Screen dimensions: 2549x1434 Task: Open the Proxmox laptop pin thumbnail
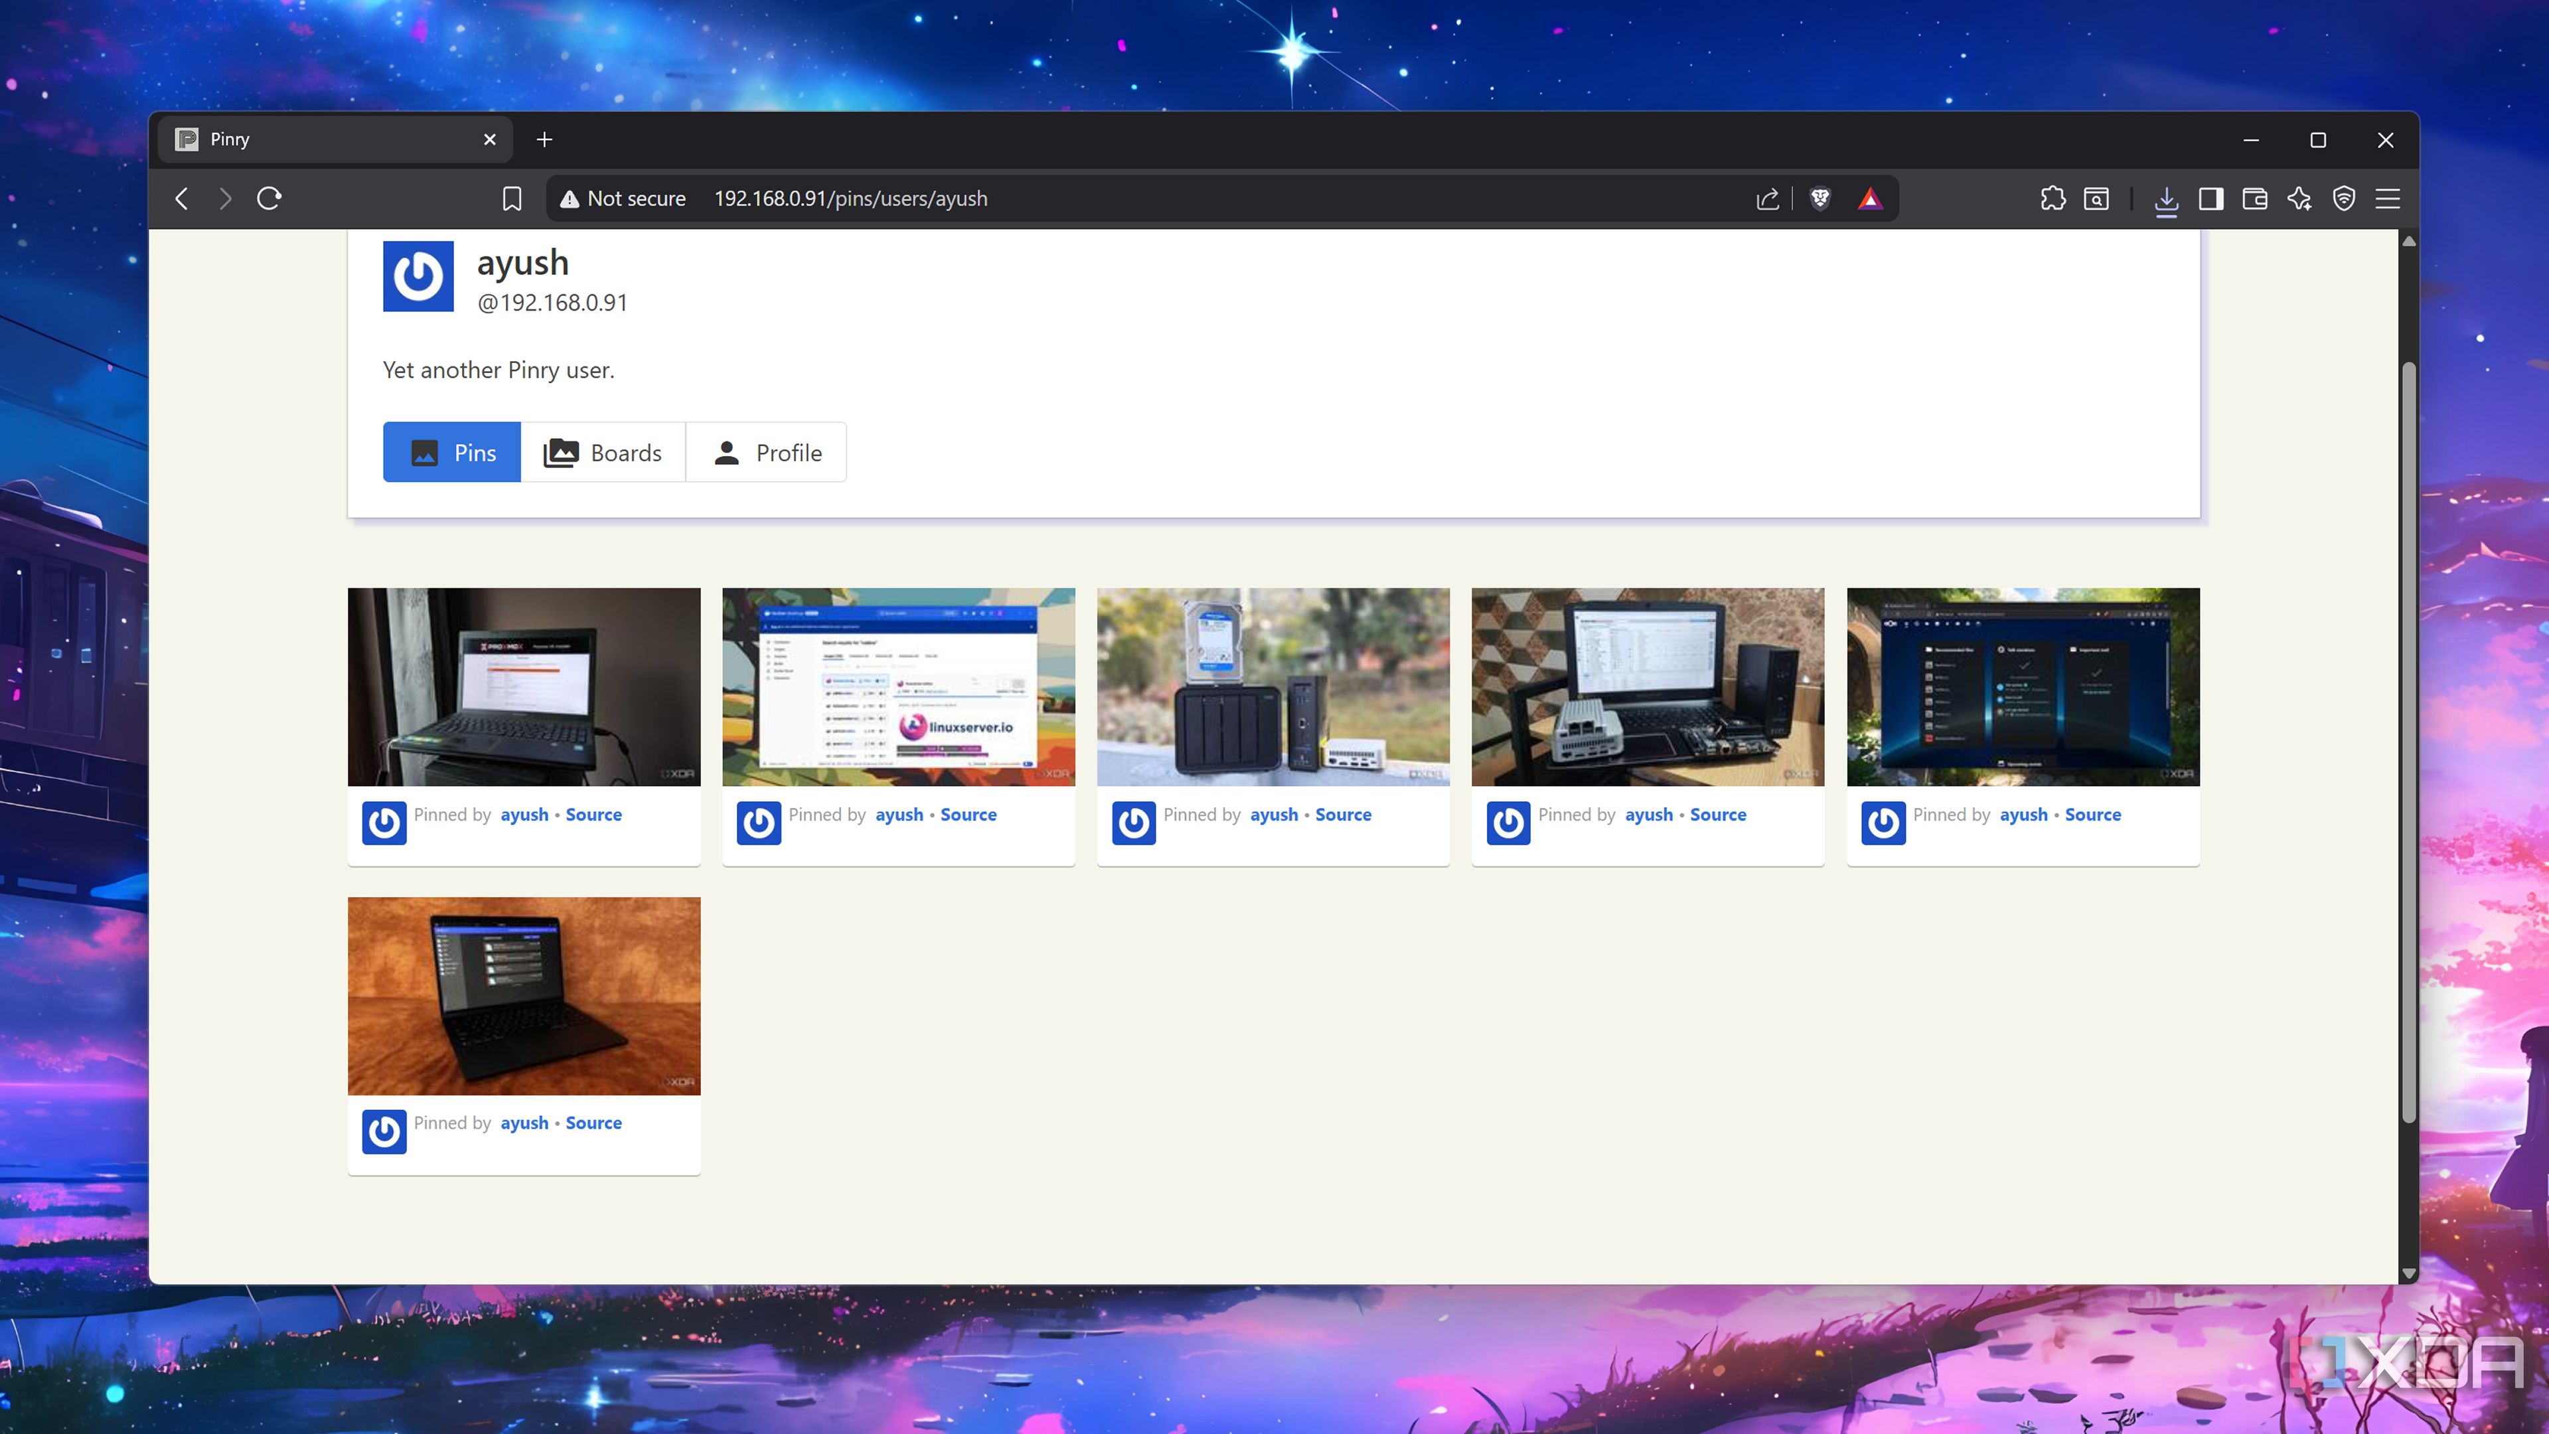tap(524, 687)
